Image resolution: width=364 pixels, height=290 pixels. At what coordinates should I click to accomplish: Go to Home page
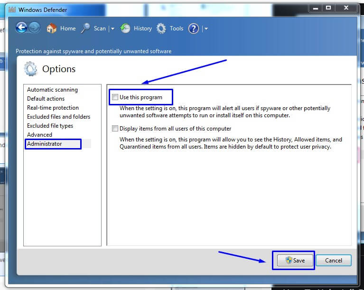68,28
